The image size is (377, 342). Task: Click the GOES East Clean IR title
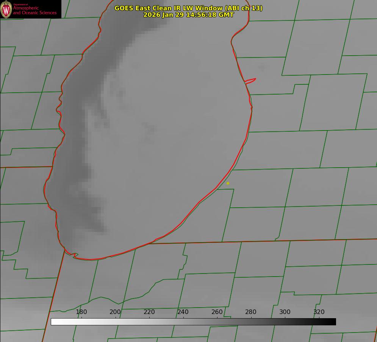click(x=189, y=8)
